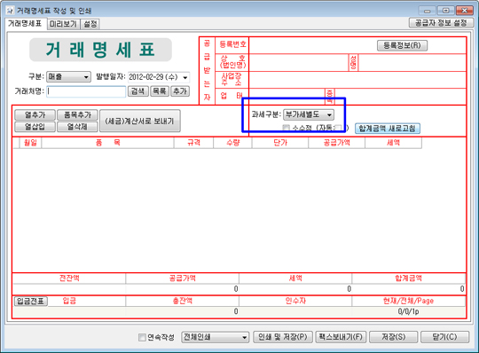Click the 단가 column header
This screenshot has width=479, height=353.
(280, 143)
